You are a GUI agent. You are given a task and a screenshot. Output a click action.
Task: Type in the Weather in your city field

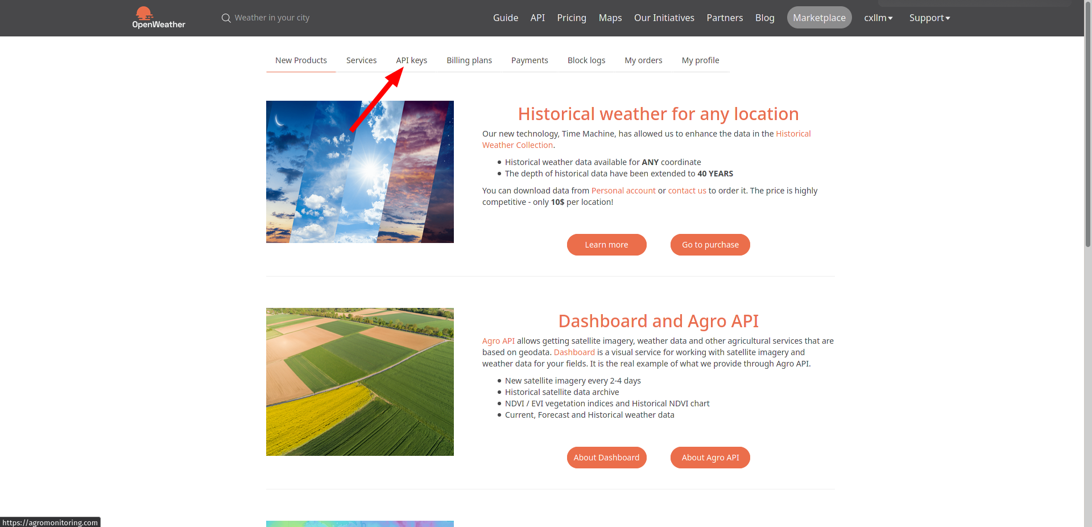click(x=272, y=18)
